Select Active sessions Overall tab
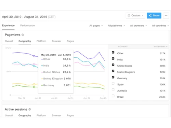The width and height of the screenshot is (171, 128). [9, 115]
